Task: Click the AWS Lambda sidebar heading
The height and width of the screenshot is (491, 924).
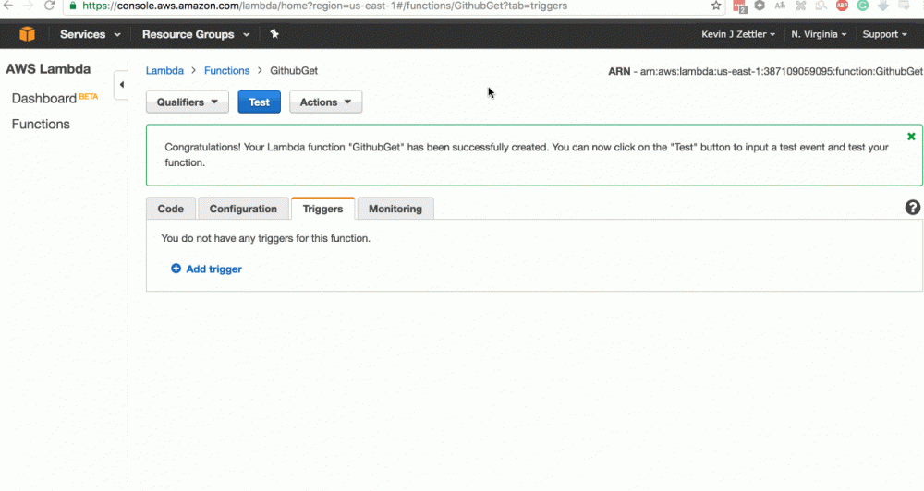Action: pos(48,69)
